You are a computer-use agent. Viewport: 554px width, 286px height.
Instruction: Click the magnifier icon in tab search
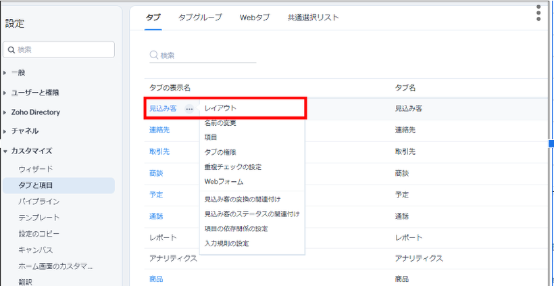(154, 55)
